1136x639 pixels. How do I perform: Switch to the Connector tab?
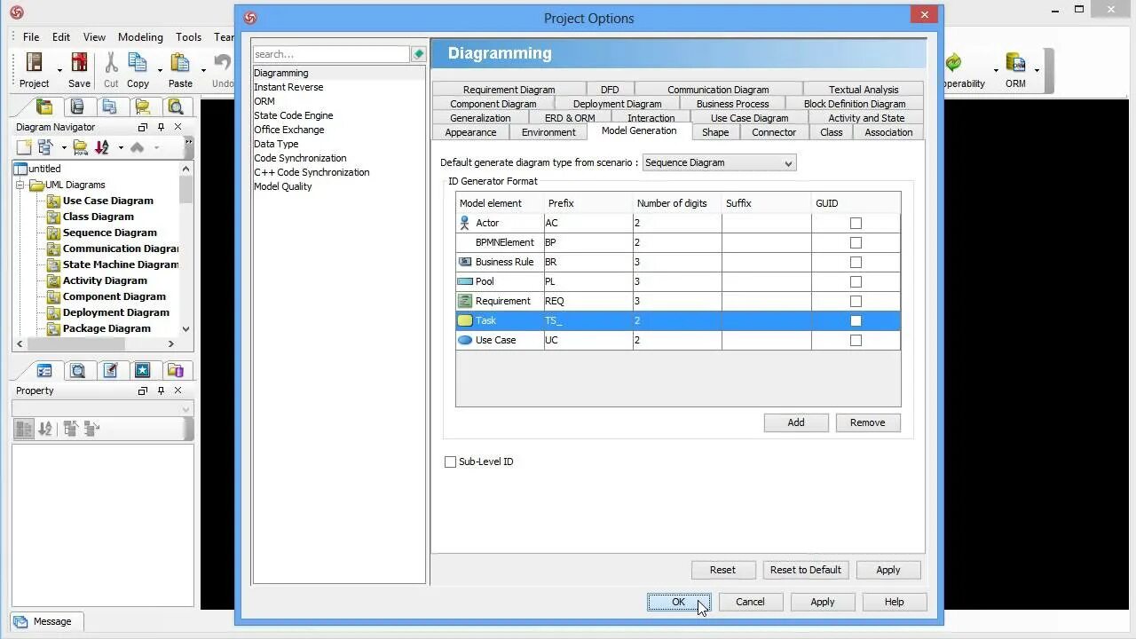(x=774, y=132)
